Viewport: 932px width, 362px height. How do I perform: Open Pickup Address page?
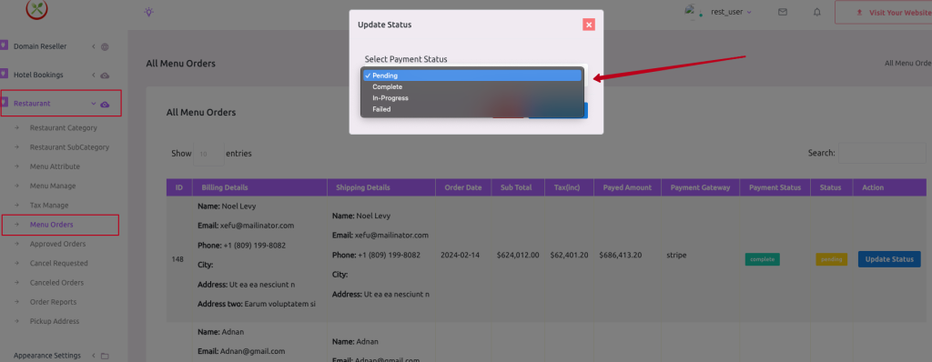pos(54,321)
